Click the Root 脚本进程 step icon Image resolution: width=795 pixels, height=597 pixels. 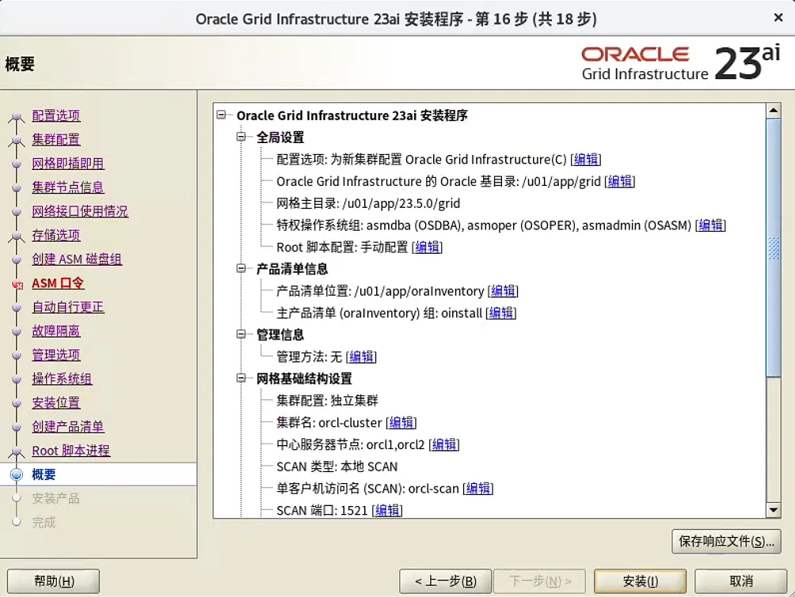coord(17,450)
